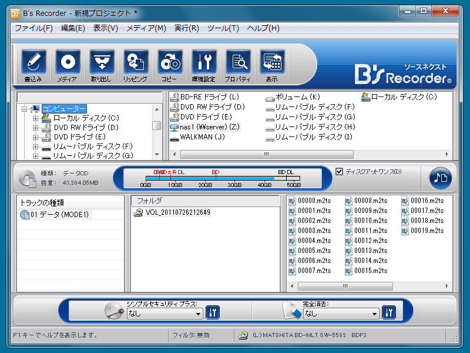Viewport: 470px width, 353px height.
Task: Select WALKMAN (J:) device
Action: coord(197,137)
